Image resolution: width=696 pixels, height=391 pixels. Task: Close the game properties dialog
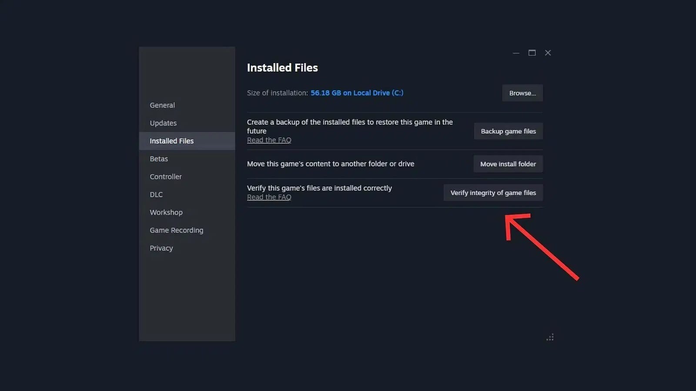click(x=548, y=53)
